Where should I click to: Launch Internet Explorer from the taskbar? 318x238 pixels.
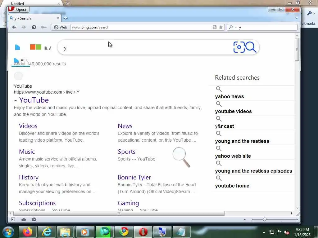tap(47, 232)
